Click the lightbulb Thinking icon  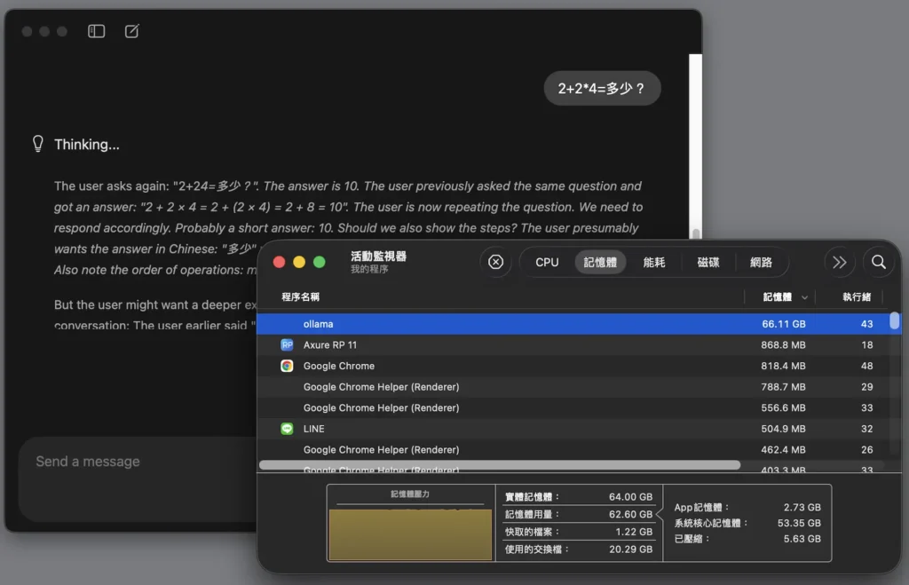coord(37,144)
